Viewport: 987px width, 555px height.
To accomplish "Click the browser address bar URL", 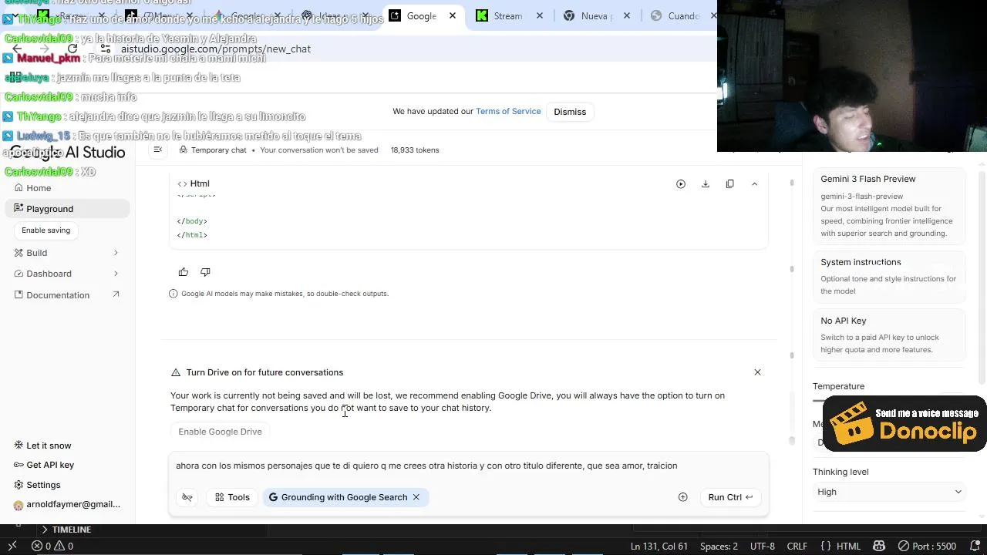I will point(216,49).
